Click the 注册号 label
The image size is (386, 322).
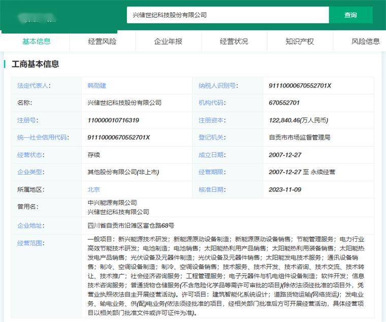pos(27,120)
